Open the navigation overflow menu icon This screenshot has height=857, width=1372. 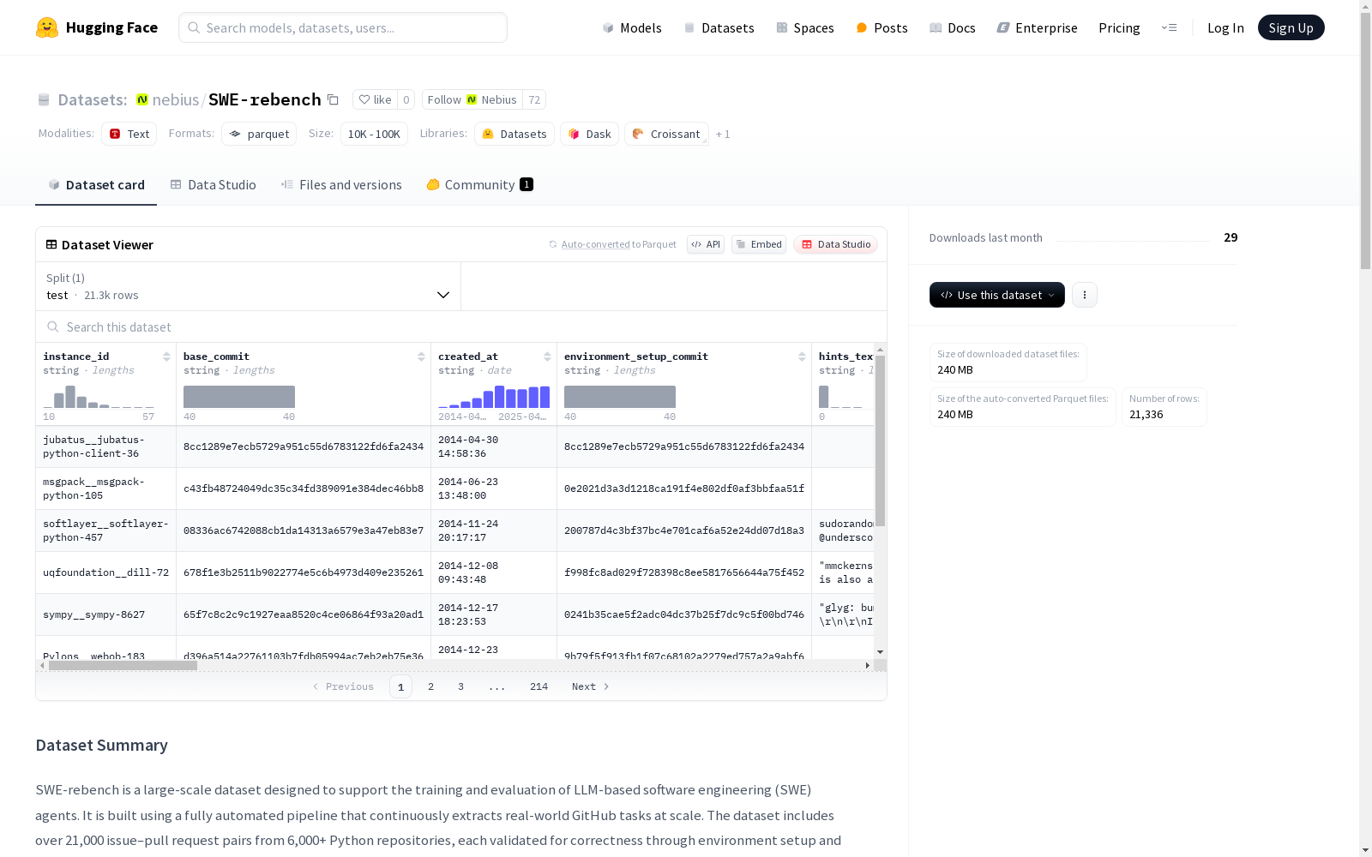(x=1169, y=27)
